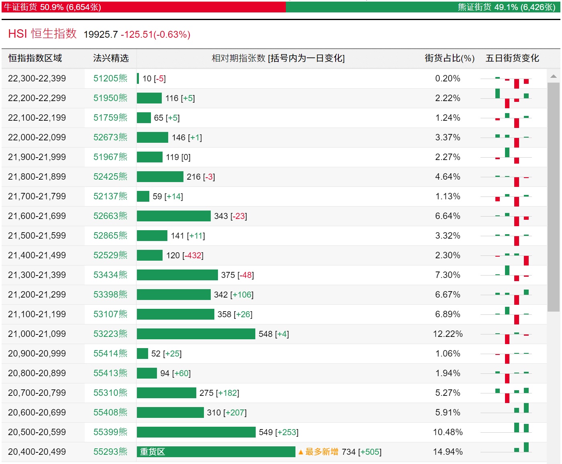Open warrant link 55293熊
This screenshot has height=464, width=562.
point(110,452)
